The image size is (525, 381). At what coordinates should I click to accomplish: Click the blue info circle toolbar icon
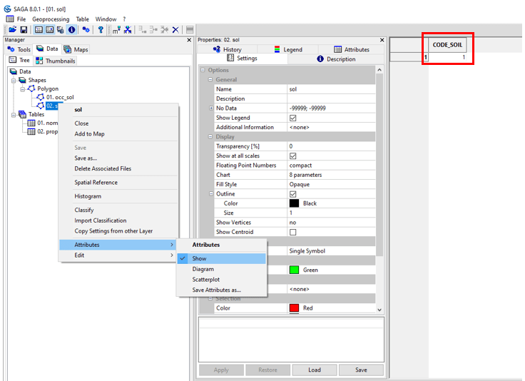click(x=71, y=29)
